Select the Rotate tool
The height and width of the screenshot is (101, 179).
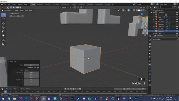pos(3,27)
